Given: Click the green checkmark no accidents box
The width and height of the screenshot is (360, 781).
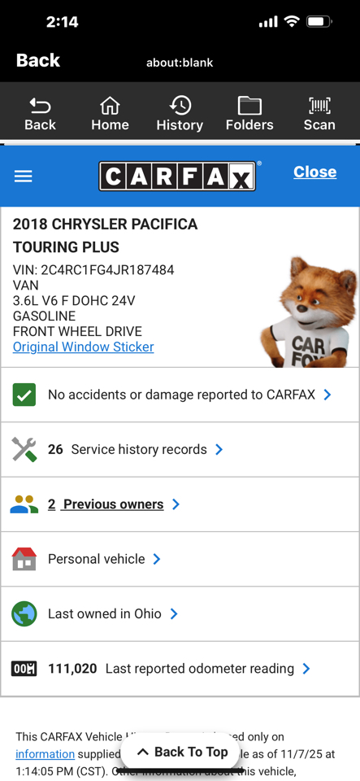Looking at the screenshot, I should coord(24,395).
